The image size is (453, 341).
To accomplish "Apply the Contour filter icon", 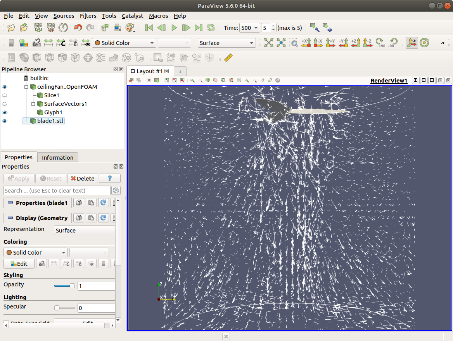I will (24, 58).
